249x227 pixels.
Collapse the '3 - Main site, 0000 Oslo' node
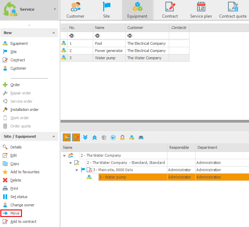pos(77,170)
